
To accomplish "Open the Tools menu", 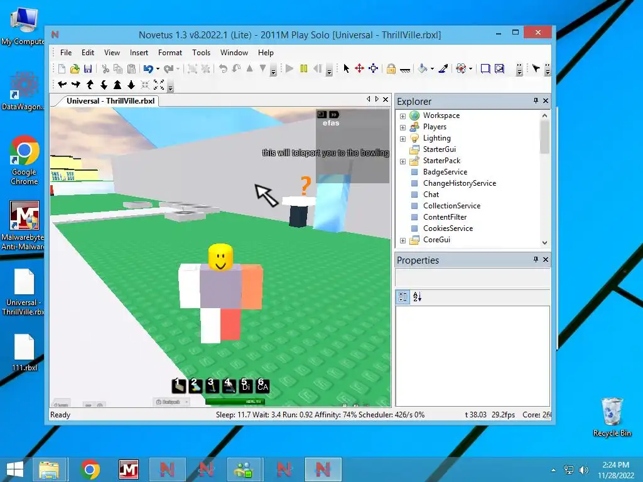I will (202, 53).
